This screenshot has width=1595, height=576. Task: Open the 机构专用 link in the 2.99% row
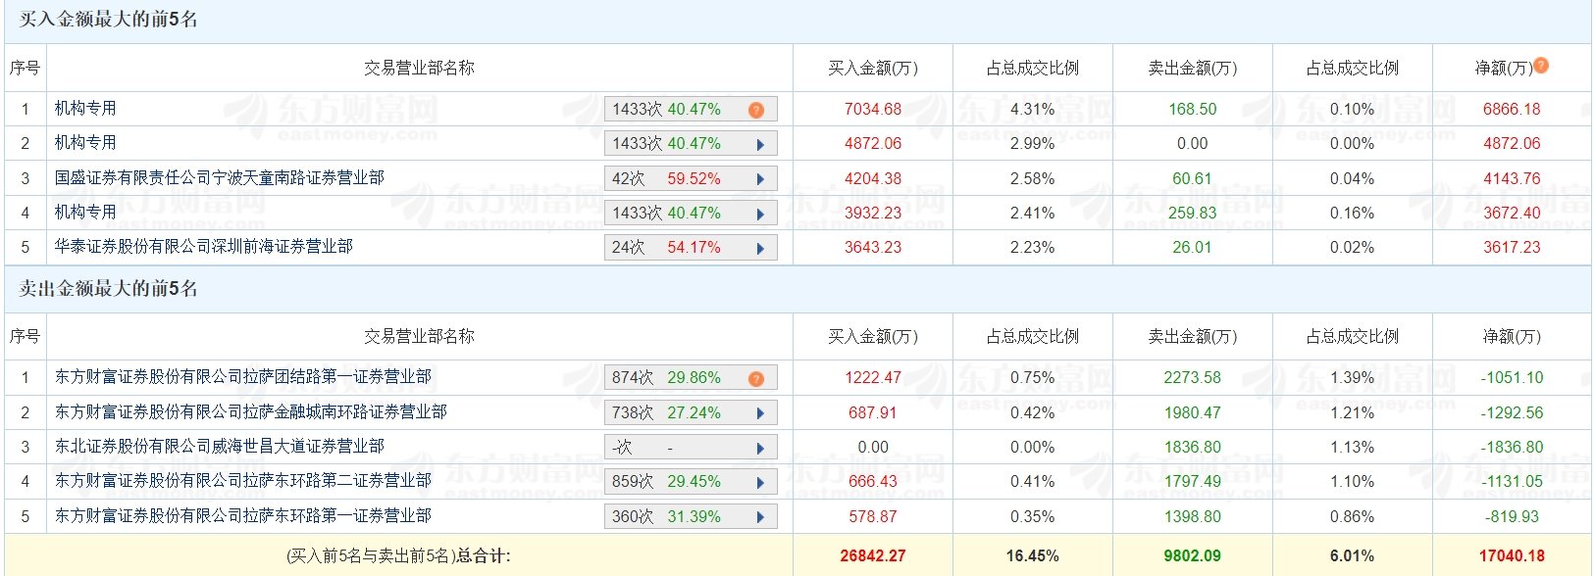coord(85,143)
